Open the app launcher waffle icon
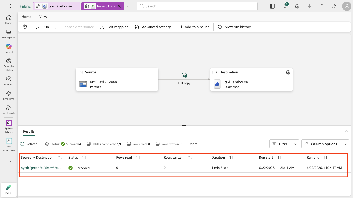Image resolution: width=353 pixels, height=198 pixels. (x=9, y=6)
